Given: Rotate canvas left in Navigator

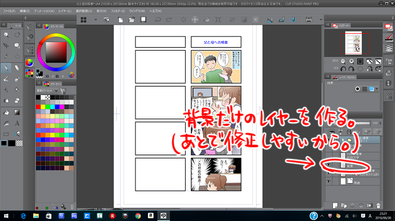Looking at the screenshot, I should pos(343,69).
